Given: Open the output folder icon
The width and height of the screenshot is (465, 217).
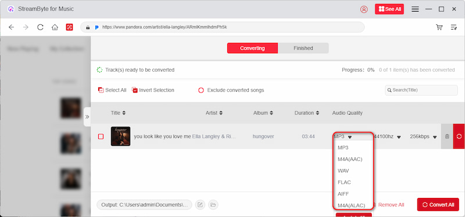Looking at the screenshot, I should (213, 205).
